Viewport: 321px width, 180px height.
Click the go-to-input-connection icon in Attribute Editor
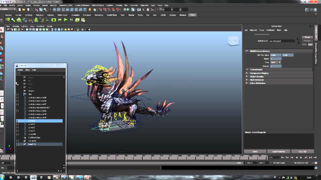[298, 39]
